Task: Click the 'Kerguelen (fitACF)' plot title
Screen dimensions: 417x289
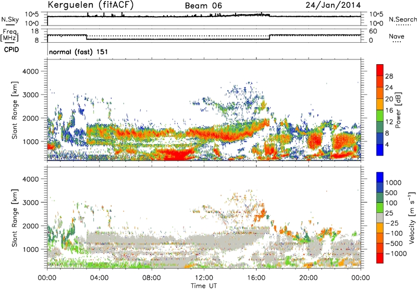Action: [90, 5]
